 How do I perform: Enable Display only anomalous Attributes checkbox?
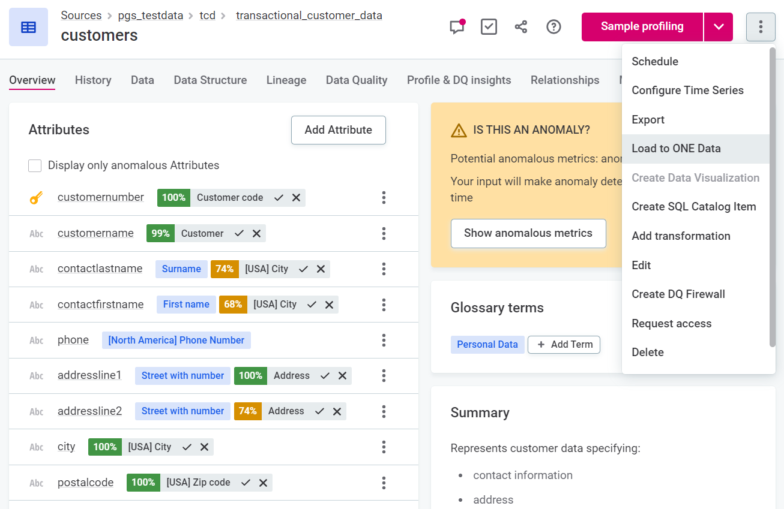(35, 166)
